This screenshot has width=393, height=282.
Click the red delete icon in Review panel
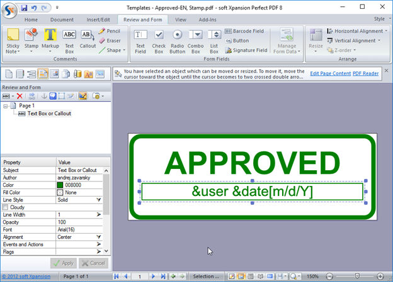tap(20, 96)
